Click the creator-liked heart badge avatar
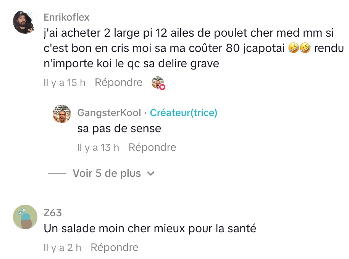This screenshot has height=259, width=349. [158, 83]
